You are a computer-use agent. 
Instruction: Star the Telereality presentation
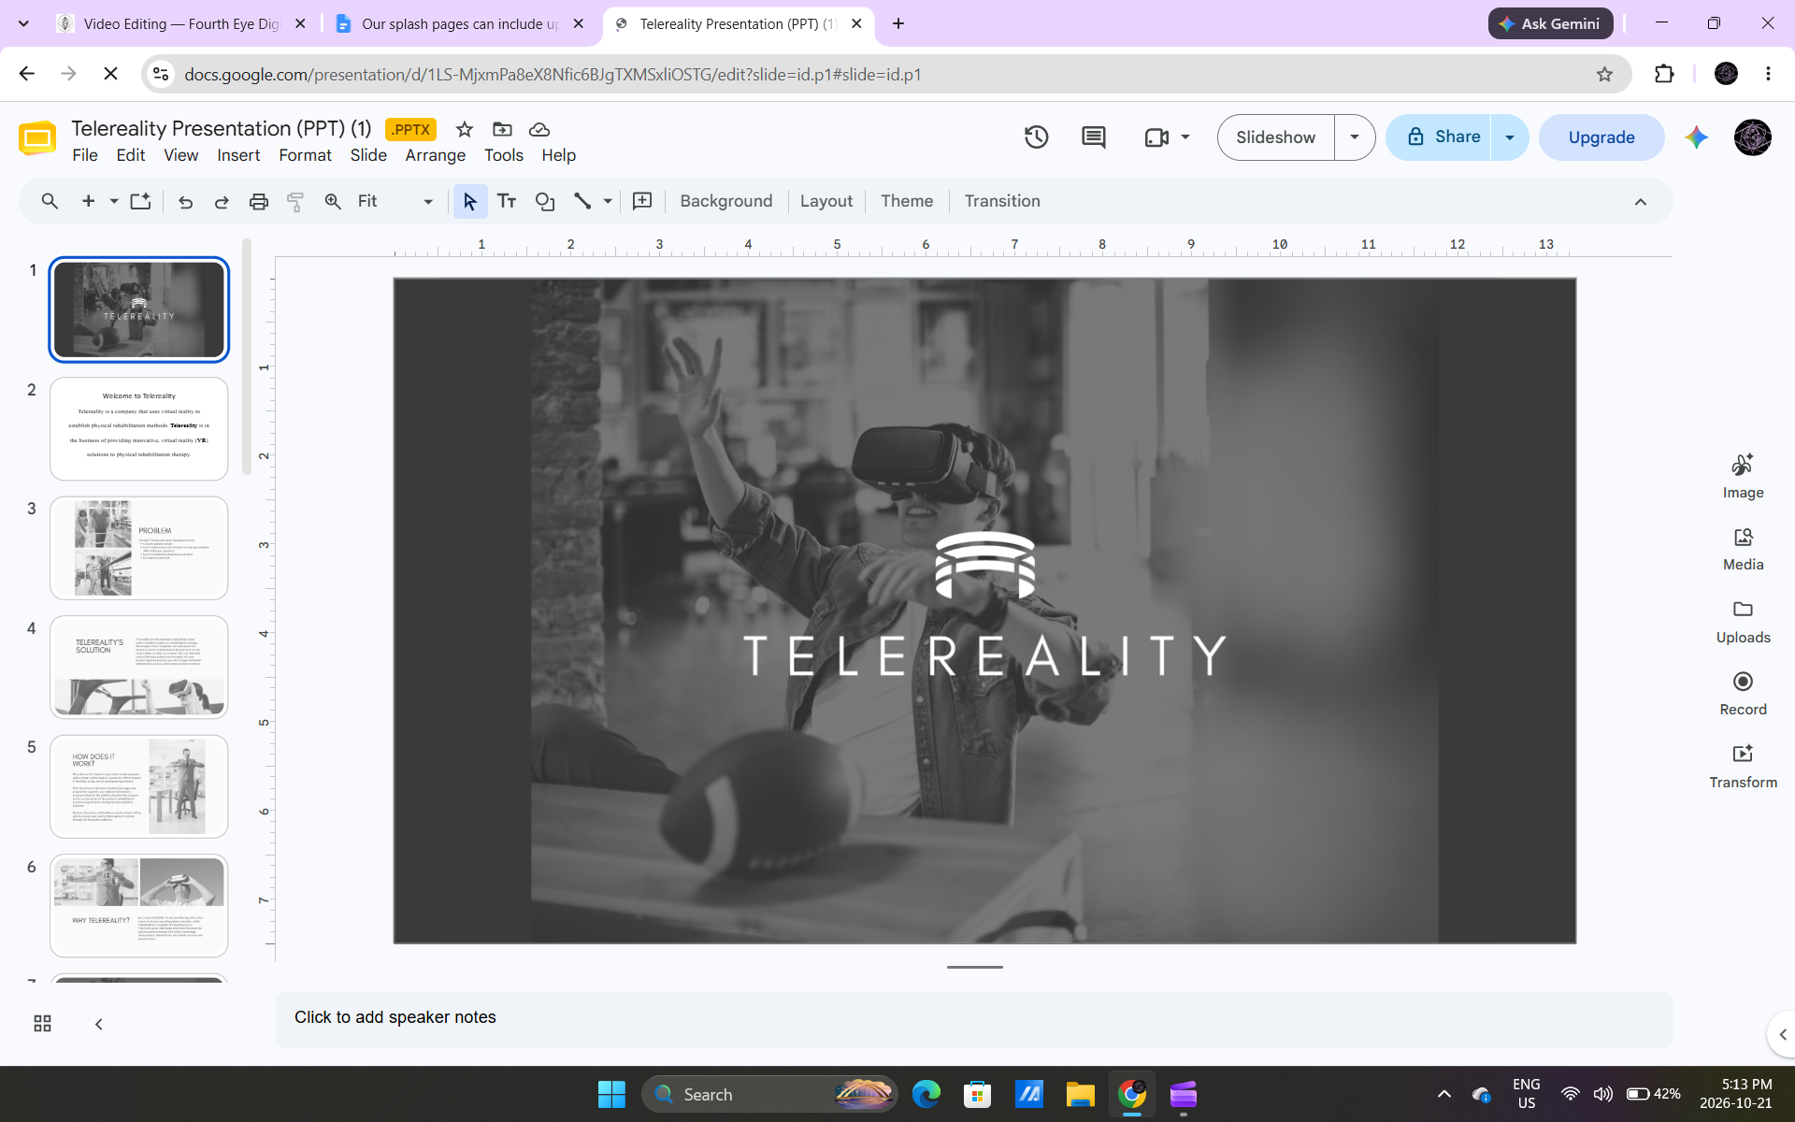(x=465, y=129)
